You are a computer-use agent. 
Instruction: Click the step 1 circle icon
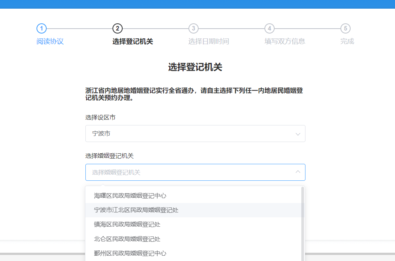point(41,28)
